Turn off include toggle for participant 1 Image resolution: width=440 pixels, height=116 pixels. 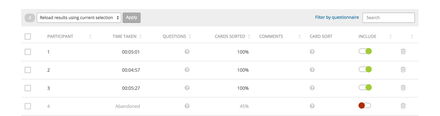click(x=365, y=51)
